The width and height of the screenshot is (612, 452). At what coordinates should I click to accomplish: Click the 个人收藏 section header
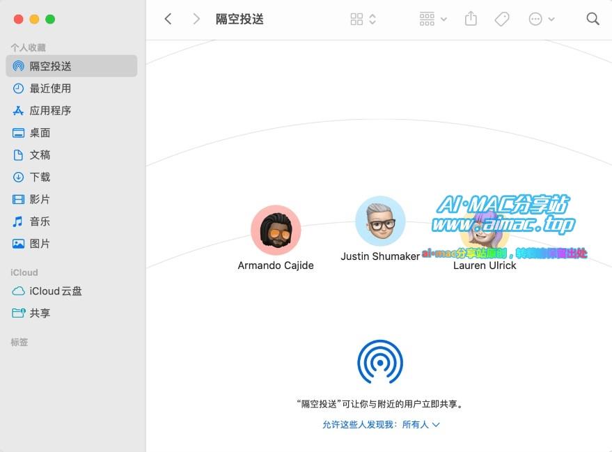pos(28,47)
